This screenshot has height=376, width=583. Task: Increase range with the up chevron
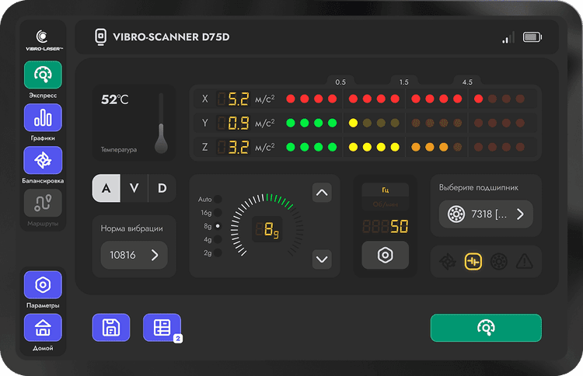322,192
